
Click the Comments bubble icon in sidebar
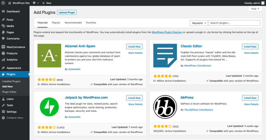pos(3,38)
